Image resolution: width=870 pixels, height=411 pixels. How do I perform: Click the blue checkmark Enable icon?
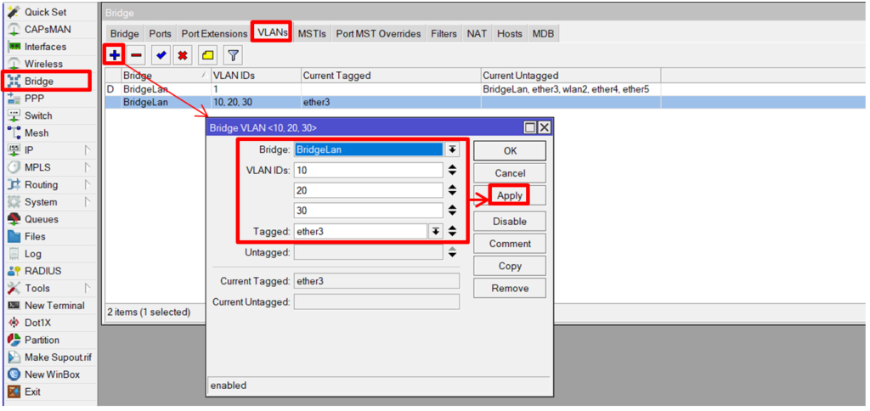pos(161,55)
